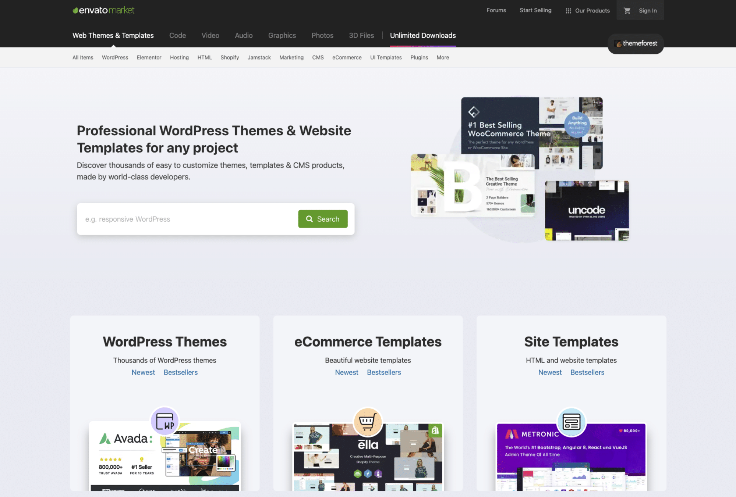Viewport: 736px width, 497px height.
Task: Open the #1 Best Selling WooCommerce Theme image
Action: pos(532,133)
